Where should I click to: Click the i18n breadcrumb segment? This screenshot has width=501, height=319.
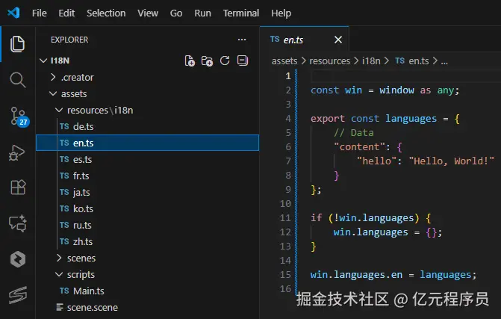pos(371,61)
